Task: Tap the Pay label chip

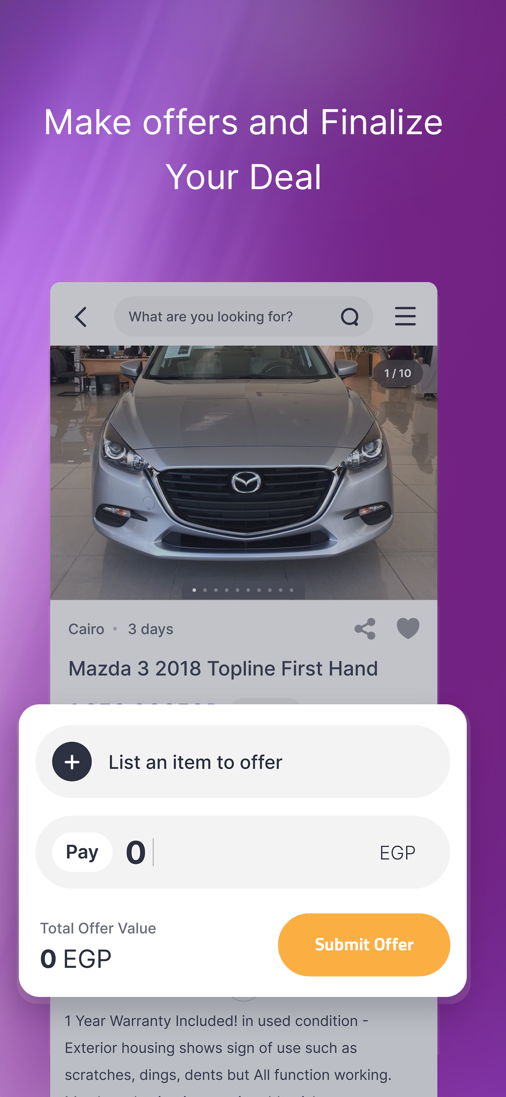Action: [82, 852]
